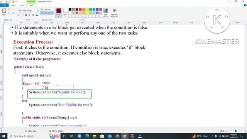Switch to the Home ribbon tab

pos(13,5)
